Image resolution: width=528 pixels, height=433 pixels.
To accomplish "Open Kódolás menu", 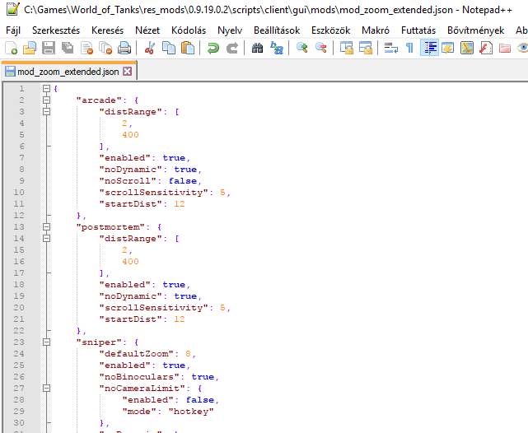I will [x=189, y=30].
